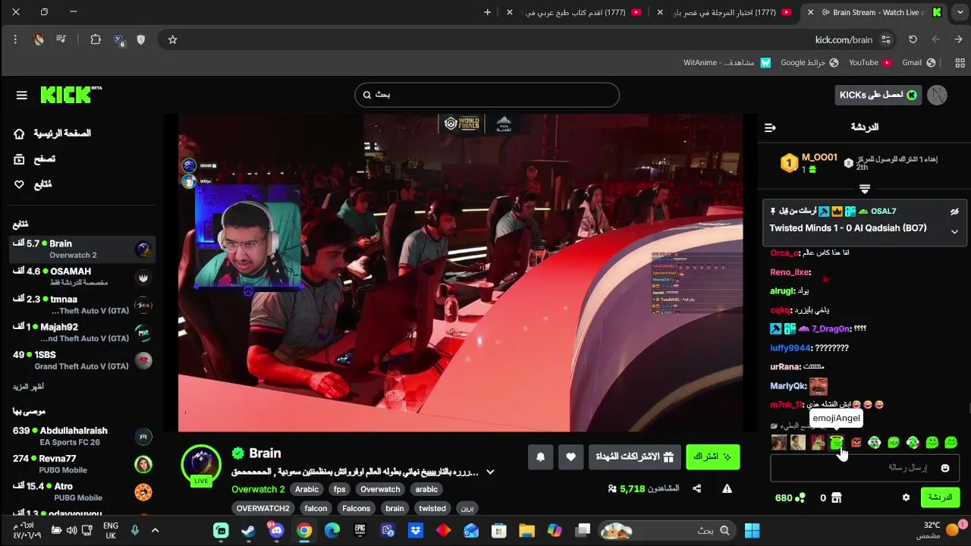
Task: Open Steam from the taskbar
Action: pyautogui.click(x=249, y=531)
